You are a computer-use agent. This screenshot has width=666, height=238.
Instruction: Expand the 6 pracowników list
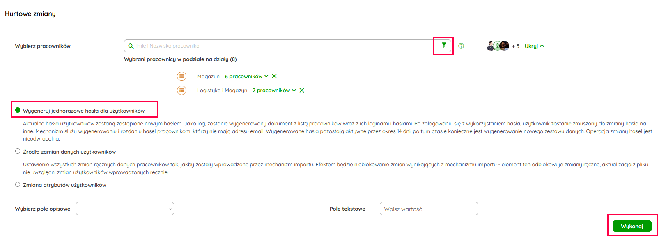point(246,77)
